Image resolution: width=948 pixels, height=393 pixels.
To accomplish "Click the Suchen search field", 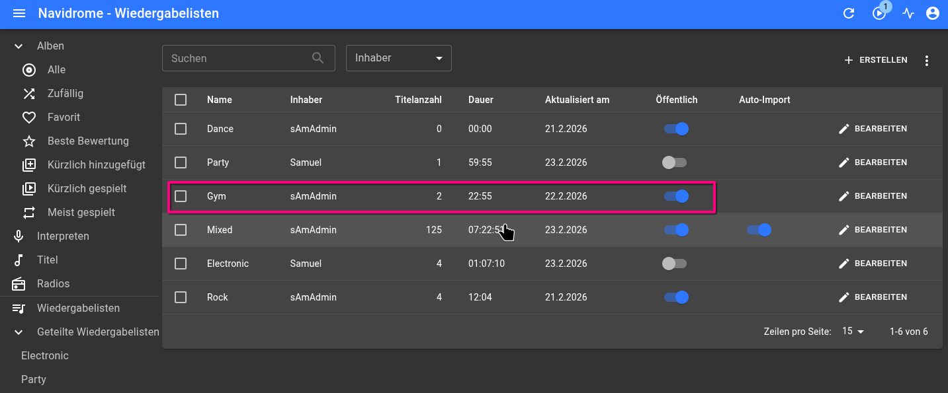I will tap(238, 58).
